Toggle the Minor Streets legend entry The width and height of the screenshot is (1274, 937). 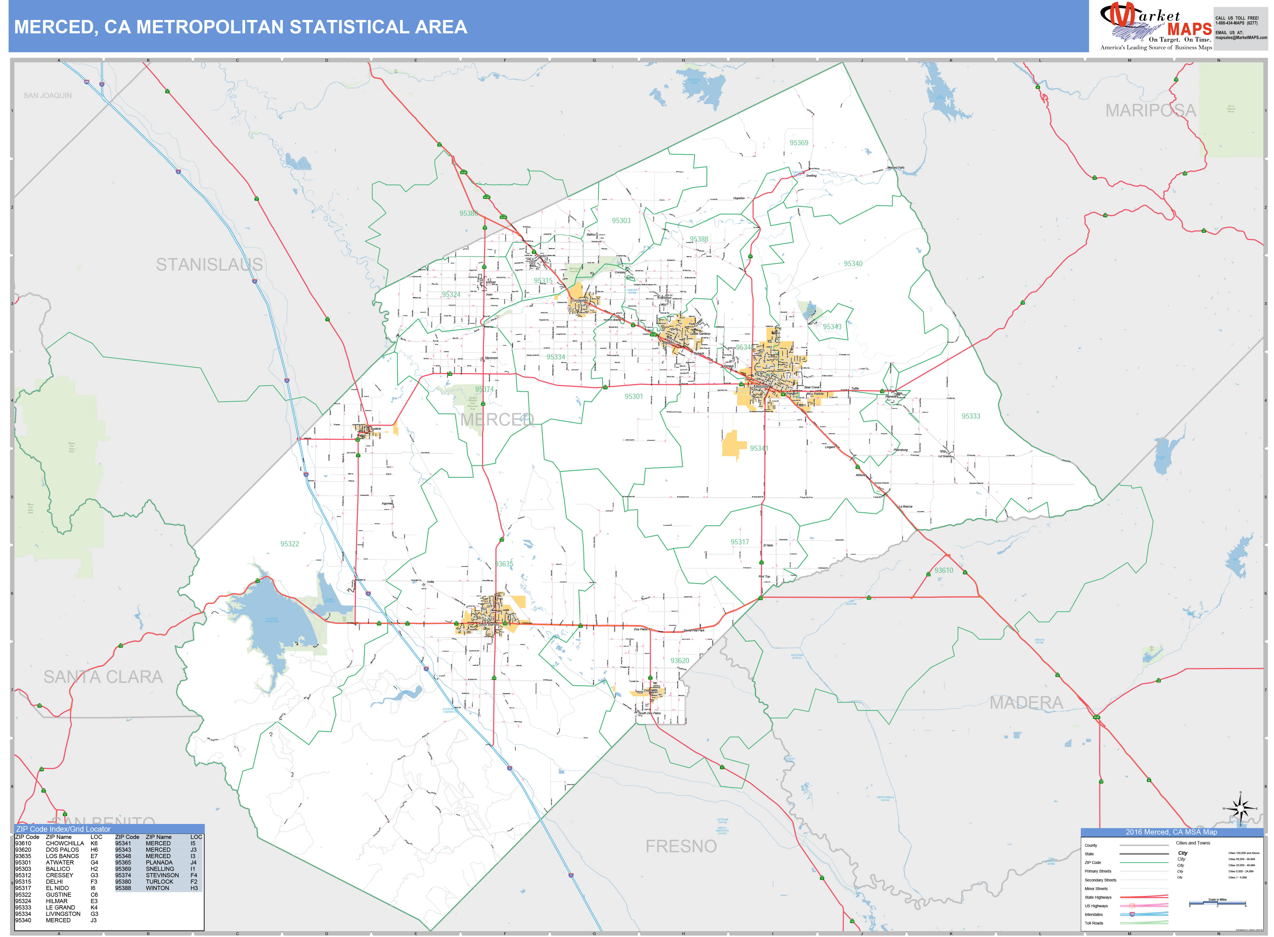tap(1096, 889)
